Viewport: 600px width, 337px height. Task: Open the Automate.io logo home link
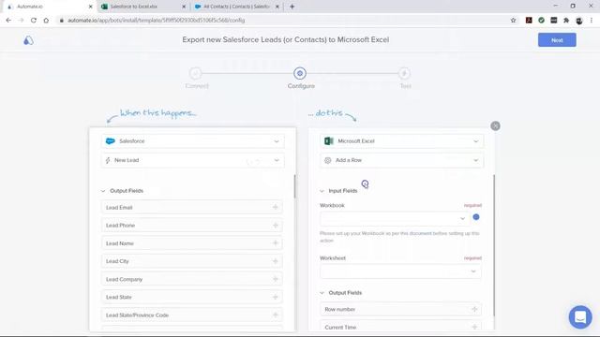(x=28, y=40)
